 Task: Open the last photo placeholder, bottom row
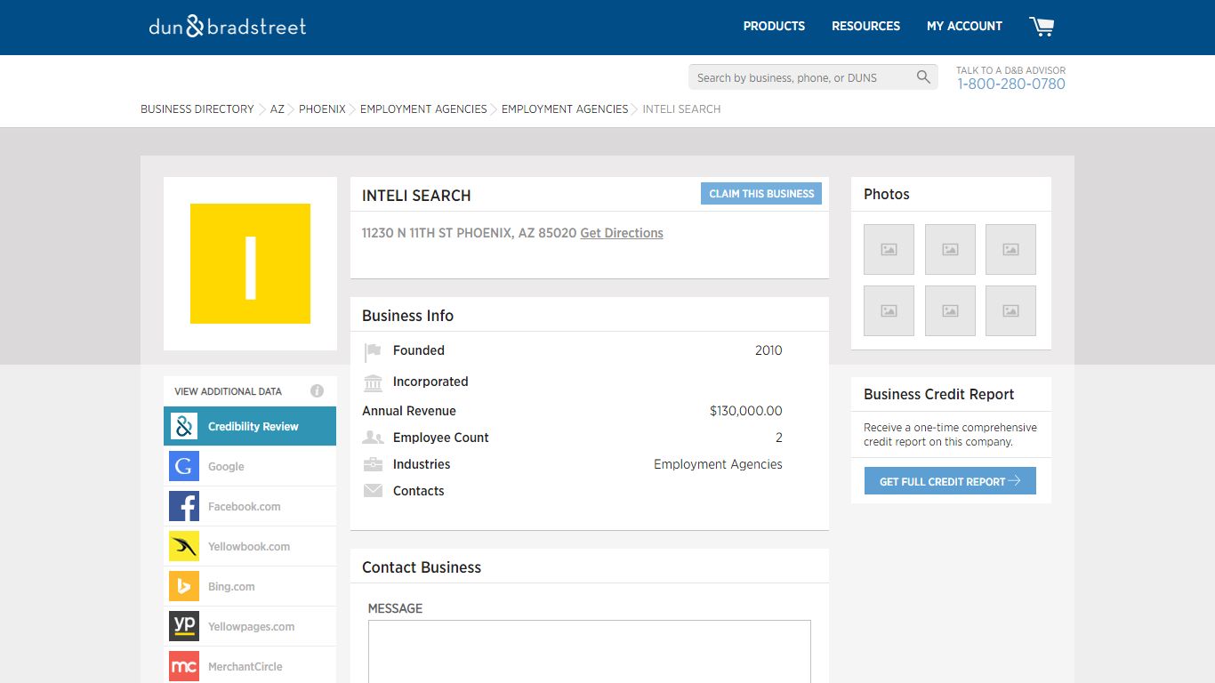(x=1010, y=310)
